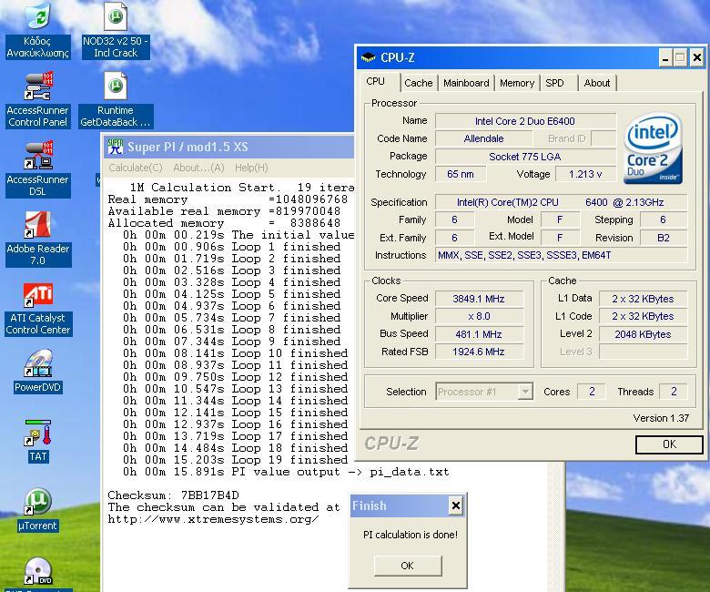This screenshot has width=710, height=592.
Task: Click the Rated FSB value 1924.6 MHz
Action: tap(479, 352)
